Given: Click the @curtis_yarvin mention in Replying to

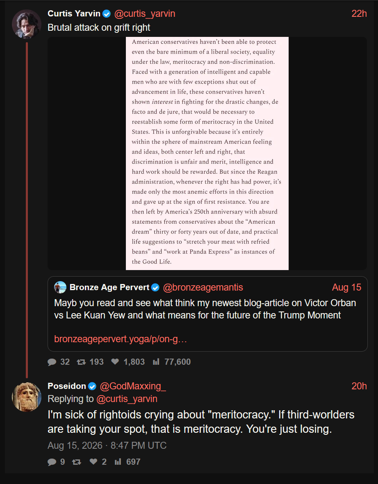Looking at the screenshot, I should point(127,399).
